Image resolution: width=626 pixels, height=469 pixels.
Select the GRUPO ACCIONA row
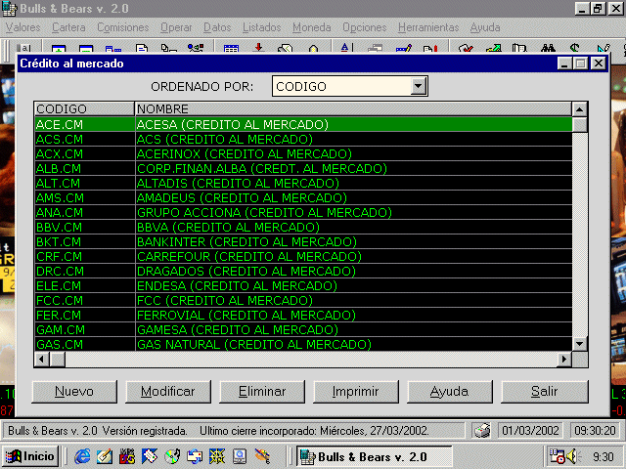tap(303, 213)
